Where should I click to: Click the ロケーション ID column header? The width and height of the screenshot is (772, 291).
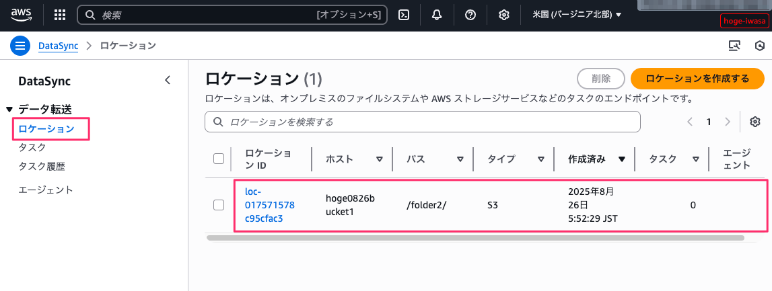click(269, 159)
